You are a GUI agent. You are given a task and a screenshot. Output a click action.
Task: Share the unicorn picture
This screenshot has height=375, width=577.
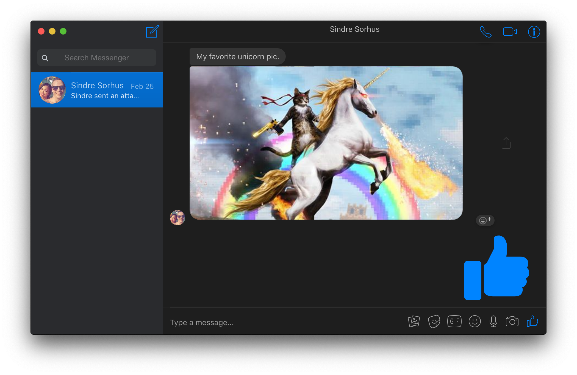click(506, 143)
